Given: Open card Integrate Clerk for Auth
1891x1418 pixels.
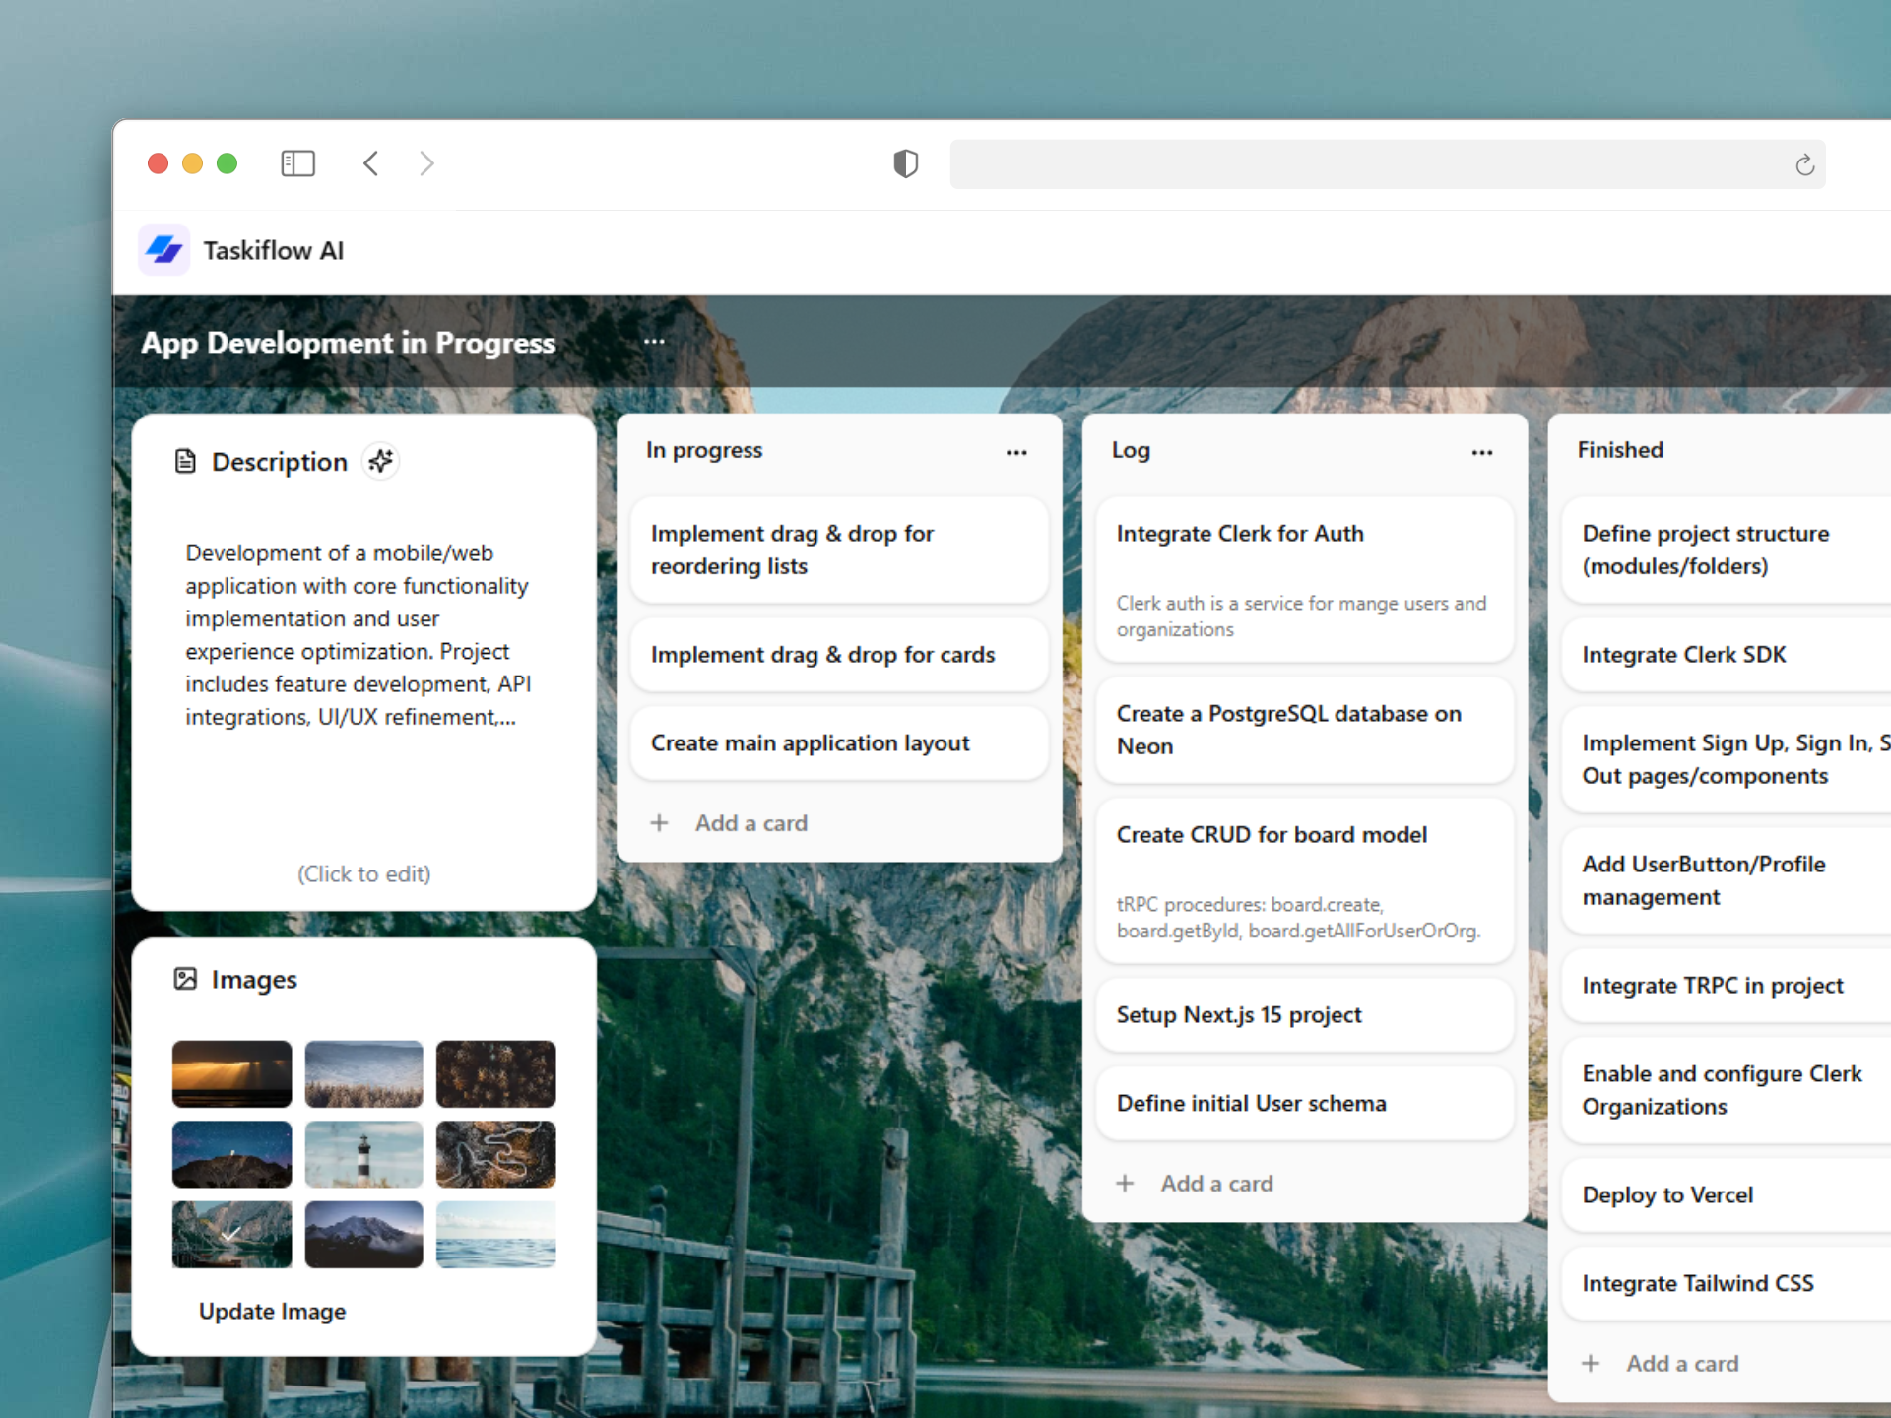Looking at the screenshot, I should pos(1304,579).
